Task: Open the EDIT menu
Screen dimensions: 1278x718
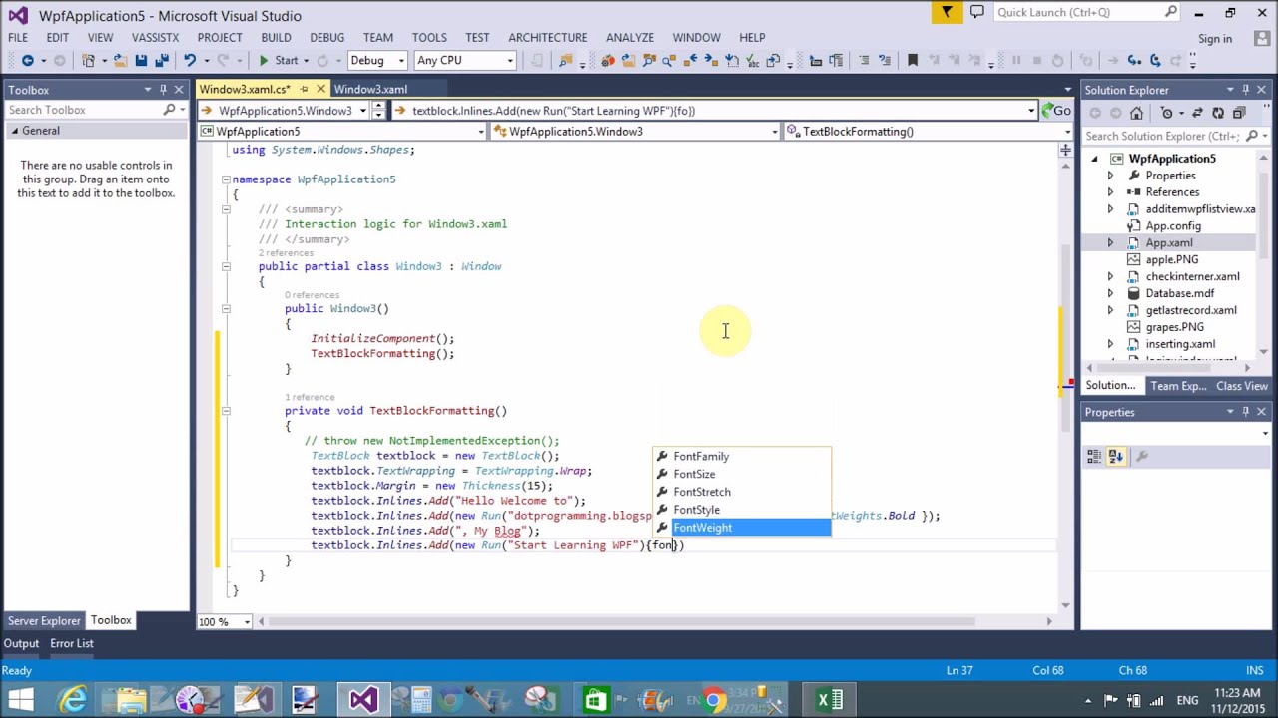Action: (57, 37)
